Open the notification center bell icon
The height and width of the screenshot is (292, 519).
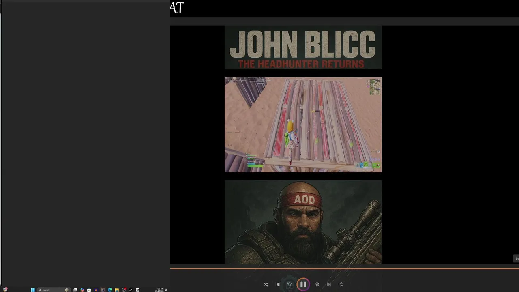pyautogui.click(x=166, y=290)
